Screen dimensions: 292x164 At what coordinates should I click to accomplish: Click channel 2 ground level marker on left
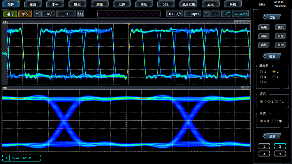tap(5, 54)
